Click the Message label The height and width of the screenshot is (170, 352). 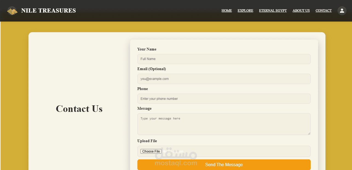[144, 109]
